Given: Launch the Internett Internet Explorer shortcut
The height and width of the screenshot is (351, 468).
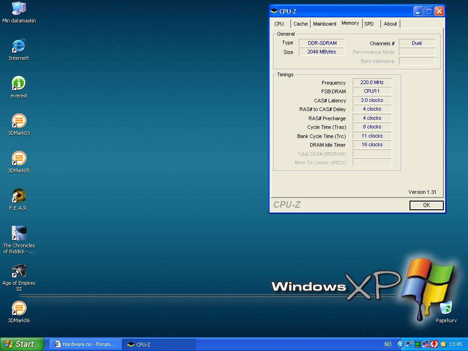Looking at the screenshot, I should point(19,49).
